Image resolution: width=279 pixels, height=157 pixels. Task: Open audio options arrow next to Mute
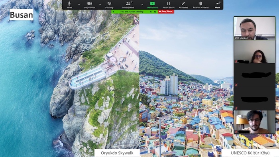[79, 4]
